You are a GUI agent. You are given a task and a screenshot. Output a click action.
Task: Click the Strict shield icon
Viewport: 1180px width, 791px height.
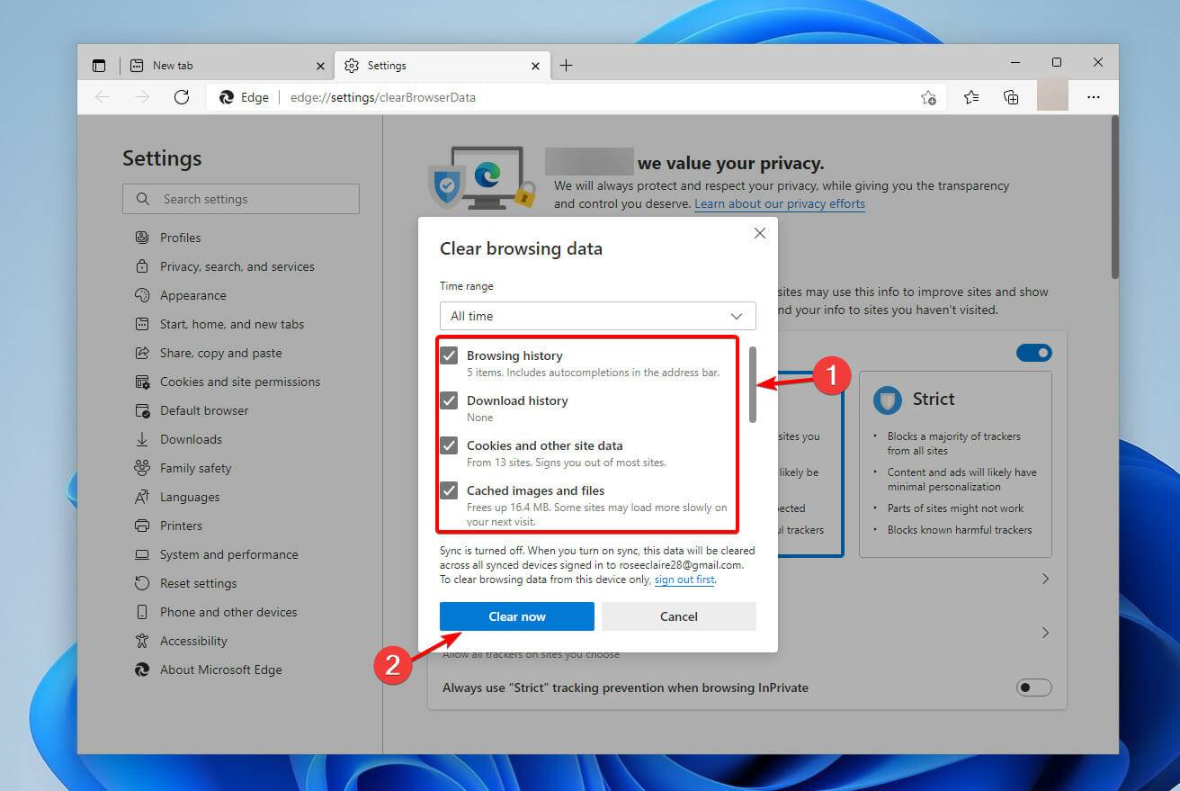click(888, 400)
